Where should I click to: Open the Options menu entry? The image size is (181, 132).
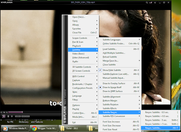point(83,105)
